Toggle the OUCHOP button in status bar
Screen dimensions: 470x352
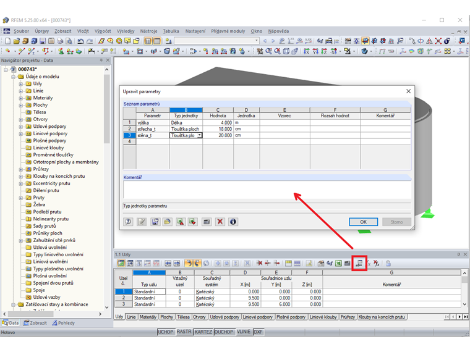pos(224,332)
